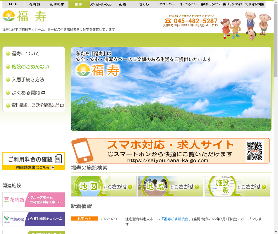Viewport: 278px width, 234px height.
Task: Click green bullet beside 入居手続き方法
Action: click(x=8, y=80)
